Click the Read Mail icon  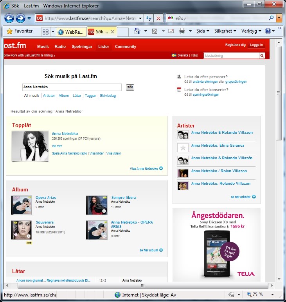coord(171,31)
